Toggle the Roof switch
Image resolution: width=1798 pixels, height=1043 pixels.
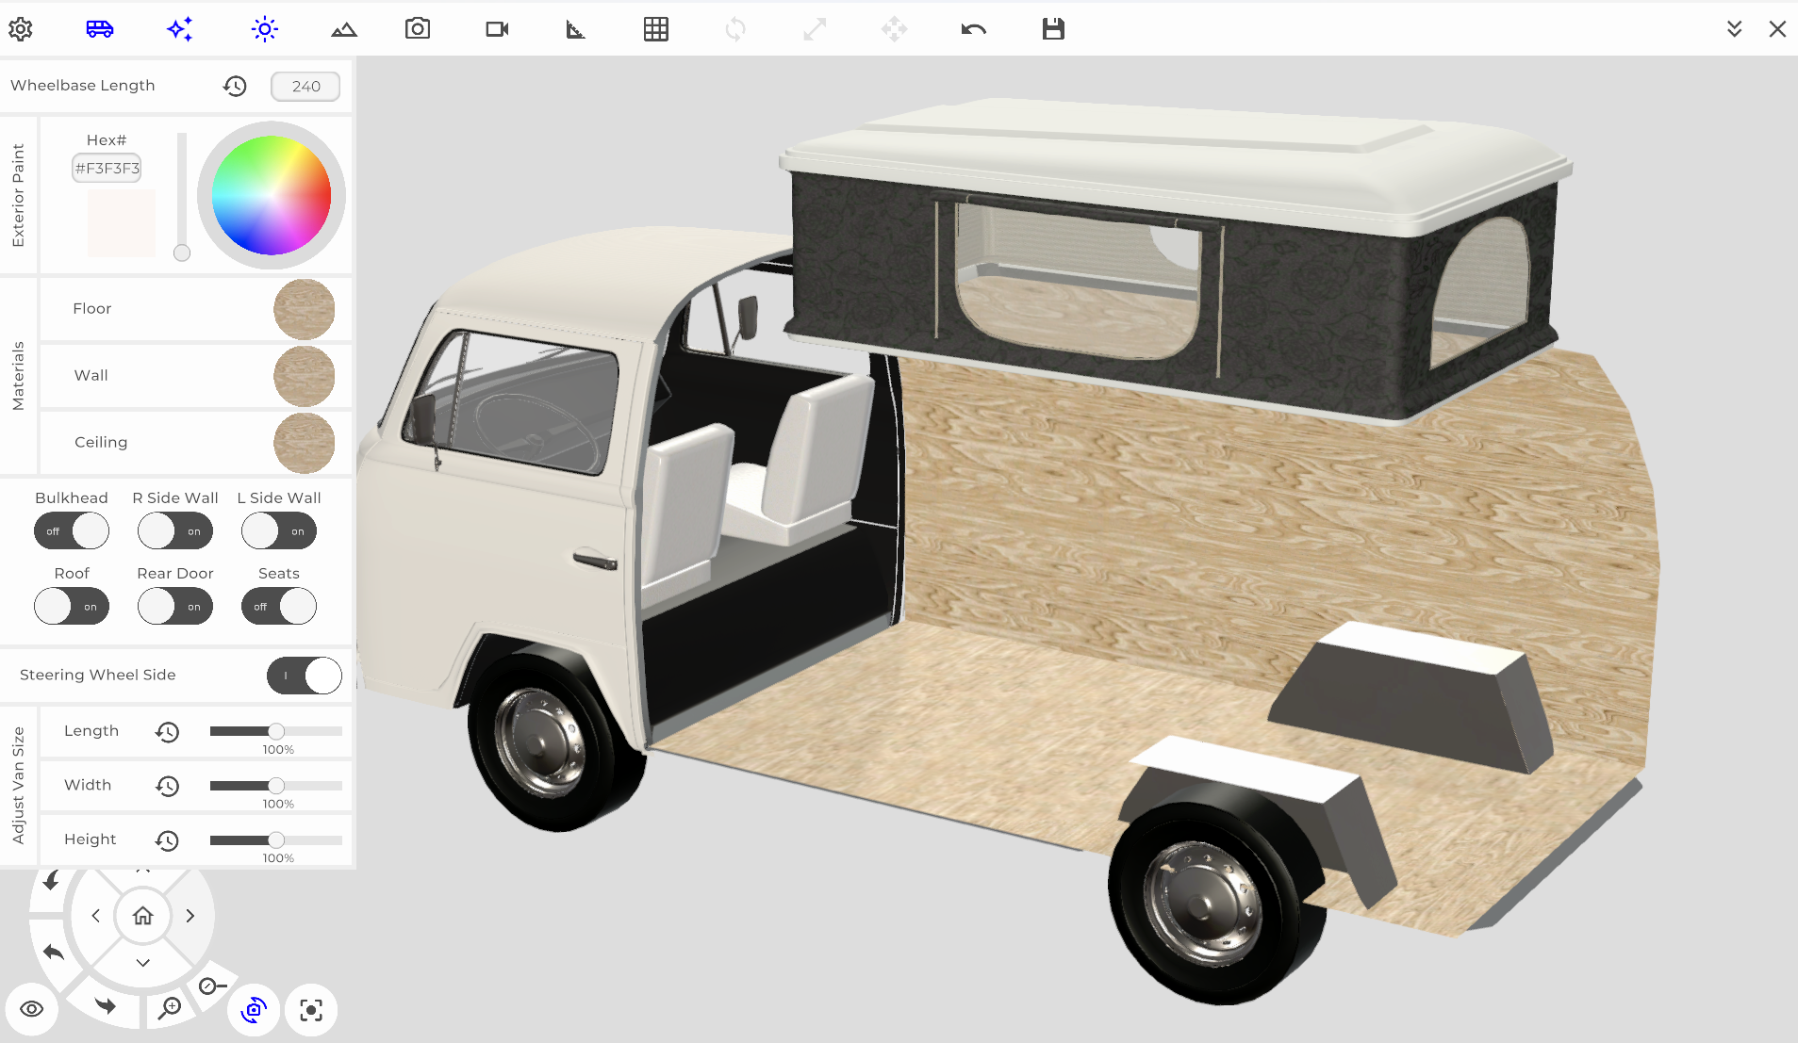coord(72,606)
